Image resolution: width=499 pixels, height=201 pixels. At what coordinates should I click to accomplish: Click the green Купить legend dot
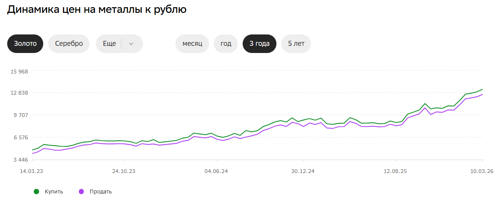click(36, 192)
